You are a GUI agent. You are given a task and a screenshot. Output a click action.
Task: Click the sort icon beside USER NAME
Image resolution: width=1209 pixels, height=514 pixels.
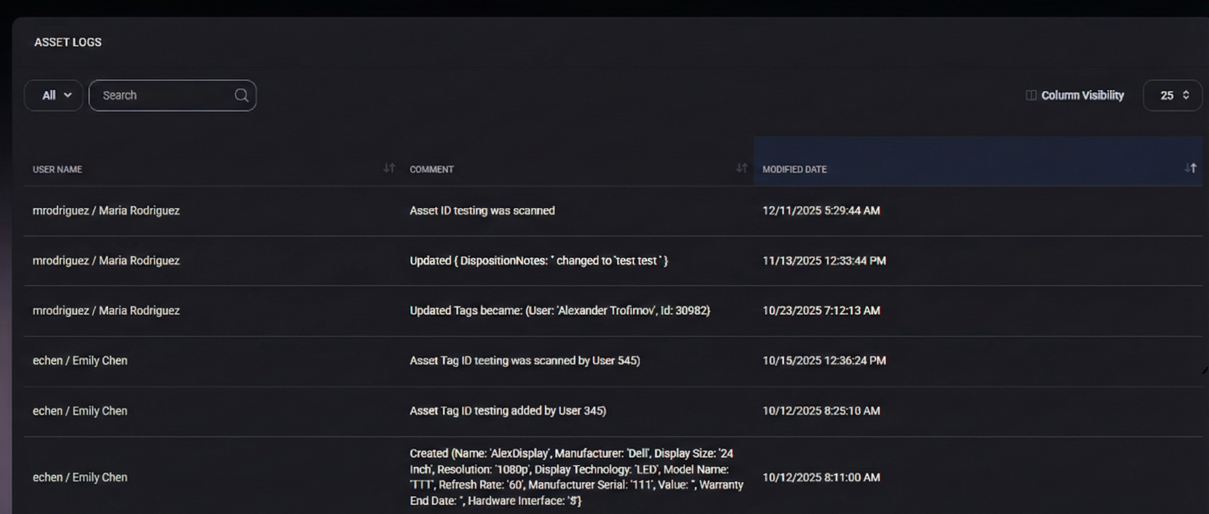click(389, 169)
